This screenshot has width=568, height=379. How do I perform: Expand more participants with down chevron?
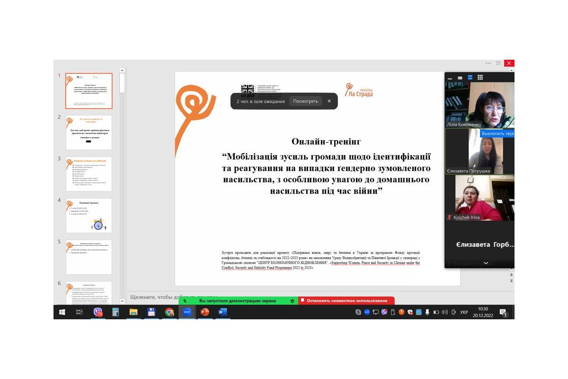click(486, 263)
